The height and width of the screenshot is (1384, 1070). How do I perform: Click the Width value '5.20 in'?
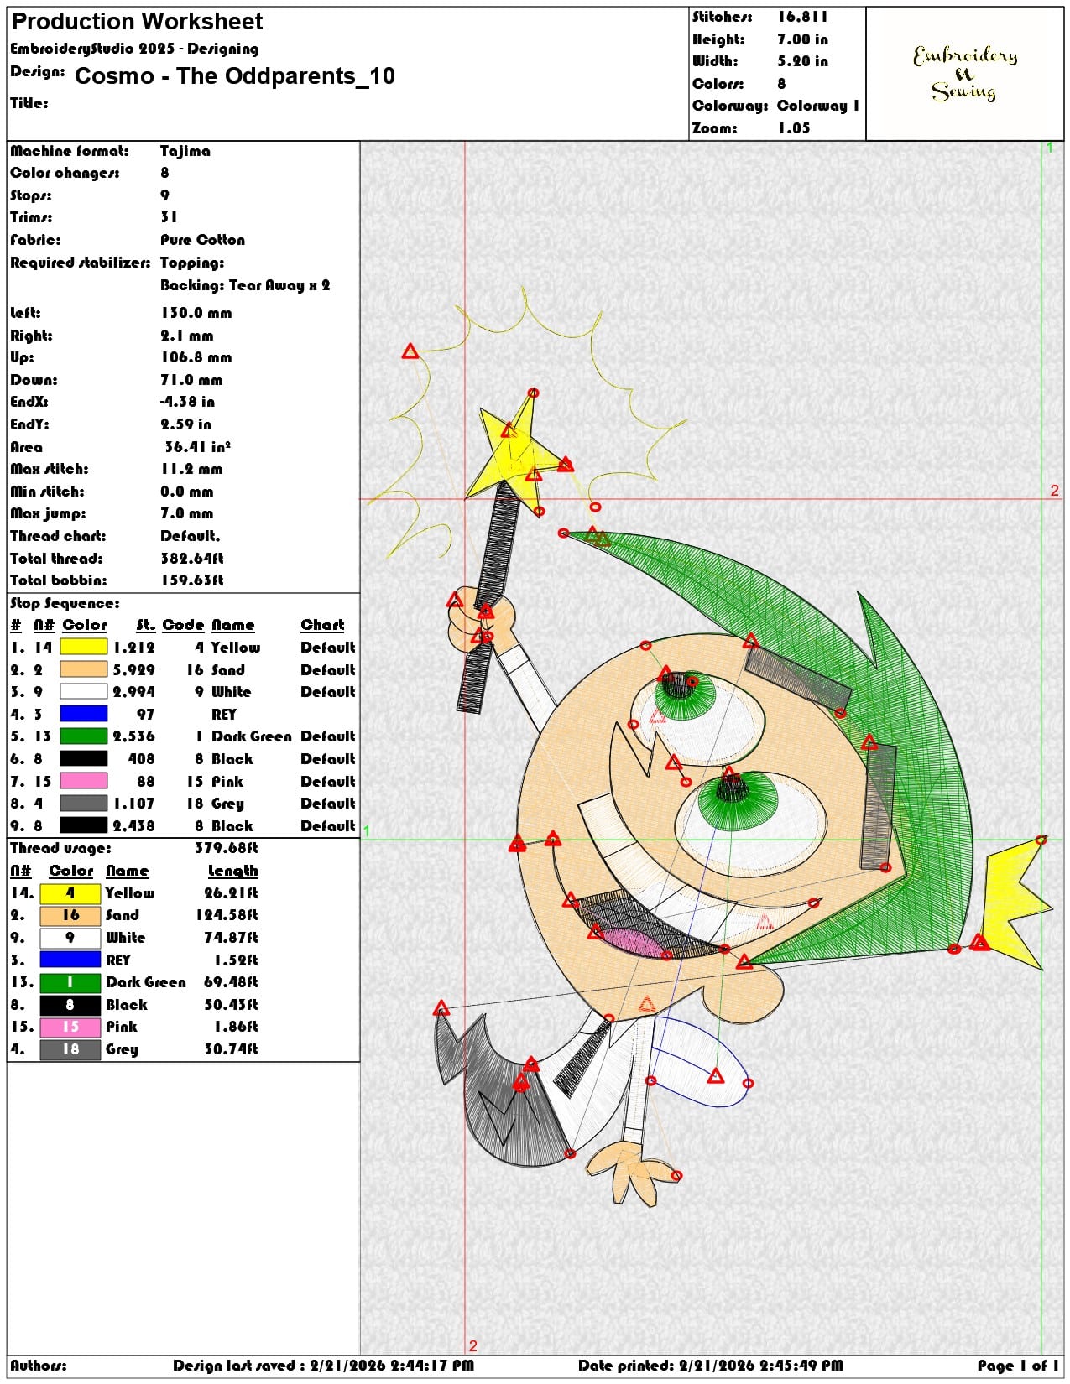click(x=802, y=61)
